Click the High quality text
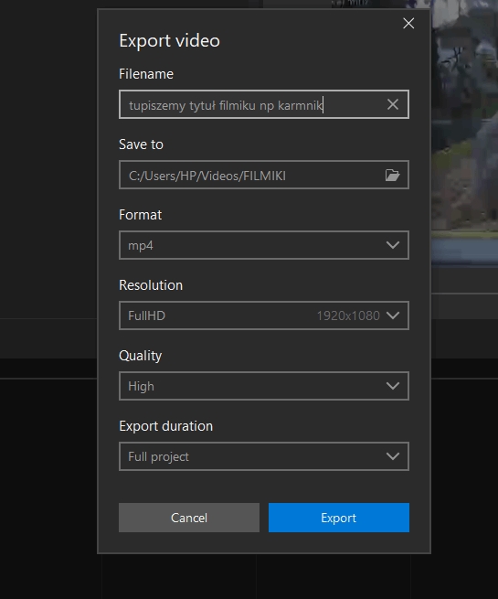Screen dimensions: 498x599 [142, 386]
